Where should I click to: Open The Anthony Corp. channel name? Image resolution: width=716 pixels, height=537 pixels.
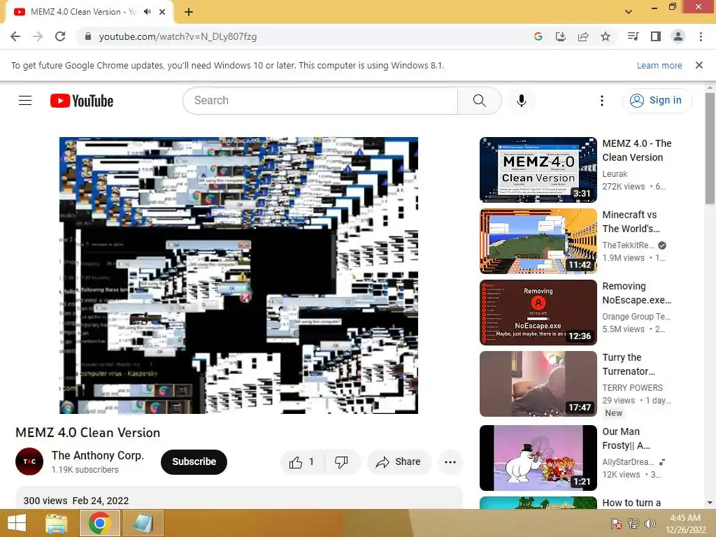point(98,455)
